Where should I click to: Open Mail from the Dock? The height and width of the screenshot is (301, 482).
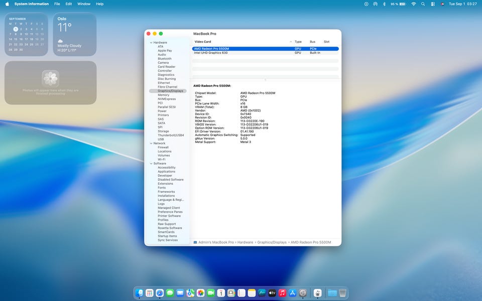(x=180, y=292)
